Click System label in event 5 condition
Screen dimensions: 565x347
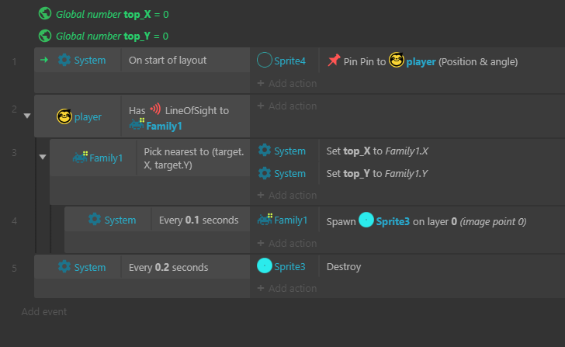pos(90,267)
